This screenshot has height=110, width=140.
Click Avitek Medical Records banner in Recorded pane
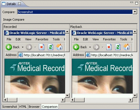[x=35, y=67]
